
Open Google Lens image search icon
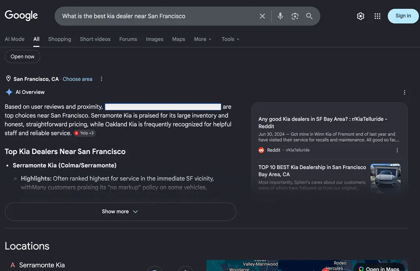[x=295, y=16]
